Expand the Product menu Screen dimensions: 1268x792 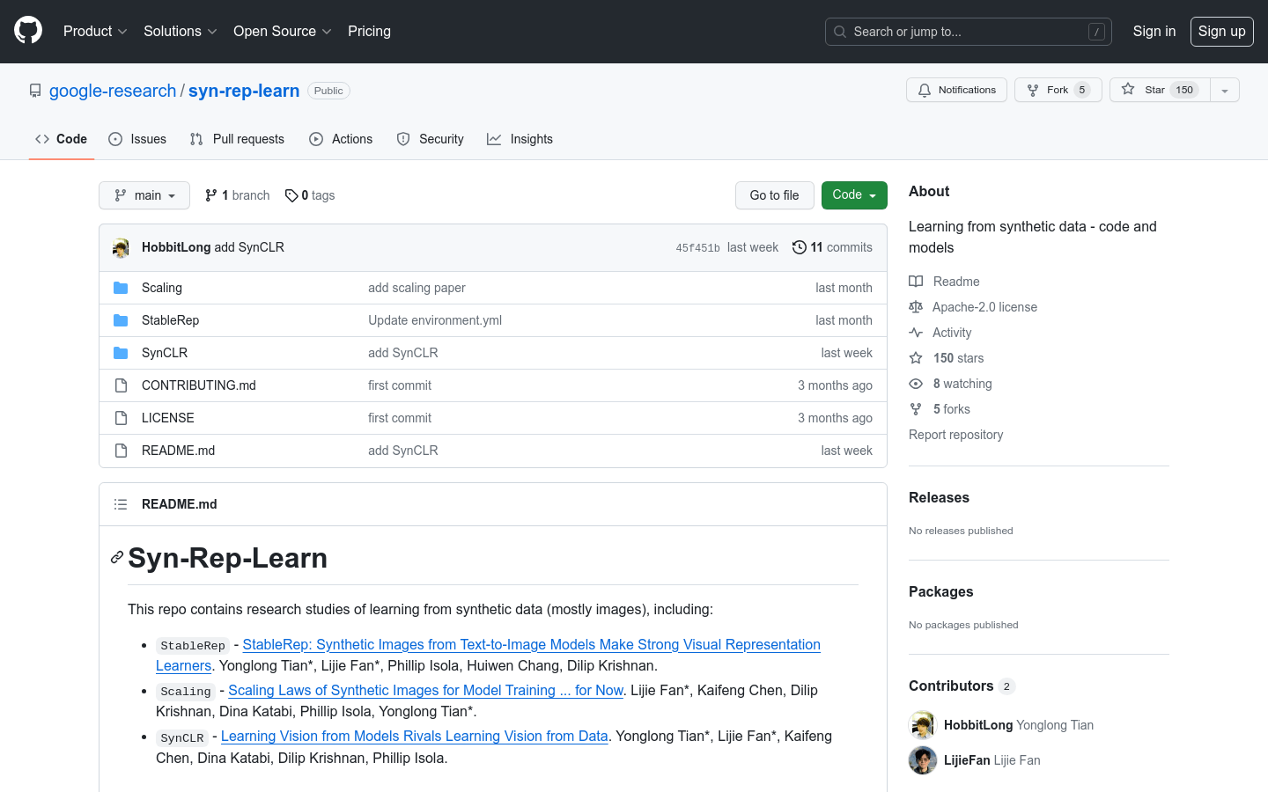[x=95, y=32]
